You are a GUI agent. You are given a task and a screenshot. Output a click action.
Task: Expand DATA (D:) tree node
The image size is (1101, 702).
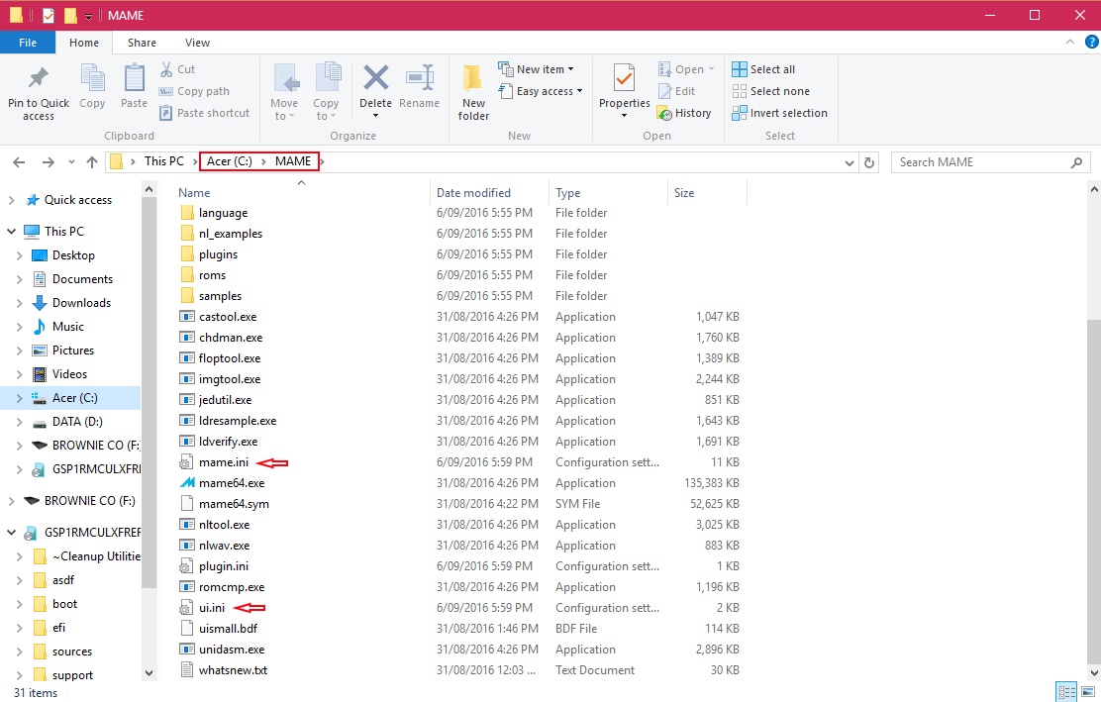point(20,421)
